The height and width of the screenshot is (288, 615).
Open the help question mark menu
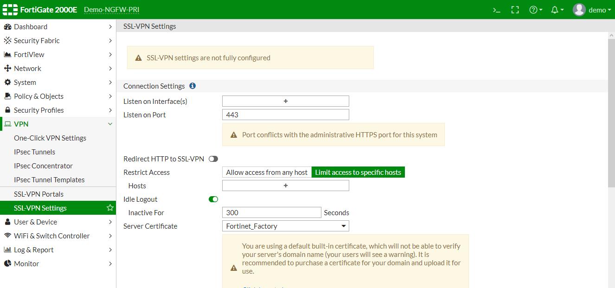point(535,10)
